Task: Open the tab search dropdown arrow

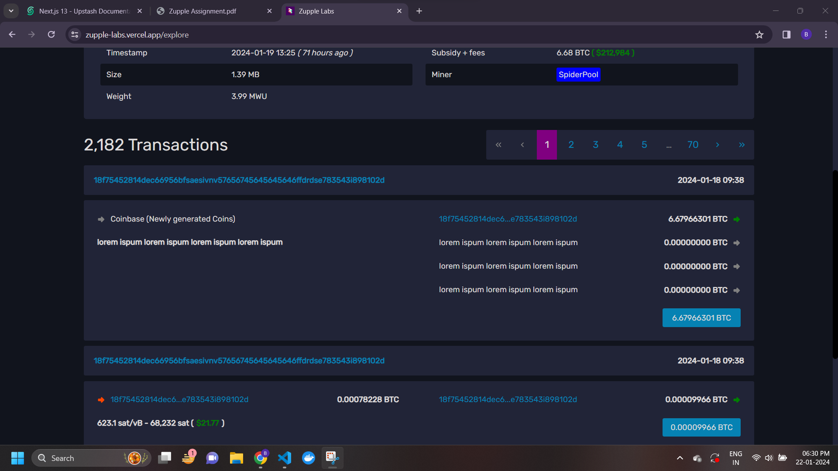Action: [x=11, y=11]
